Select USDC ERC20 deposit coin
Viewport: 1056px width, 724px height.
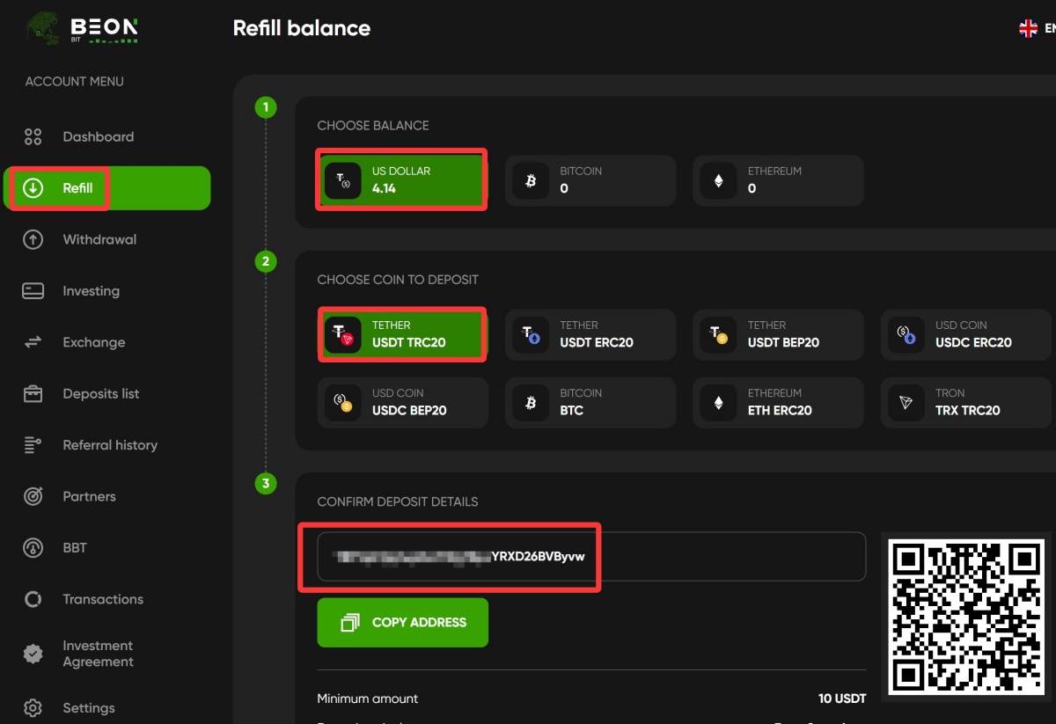tap(966, 334)
